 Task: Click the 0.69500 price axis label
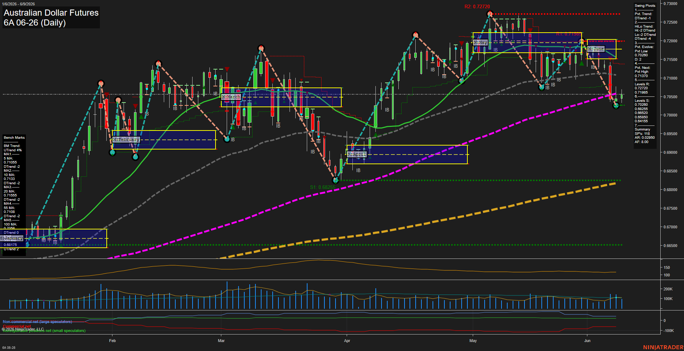click(670, 134)
